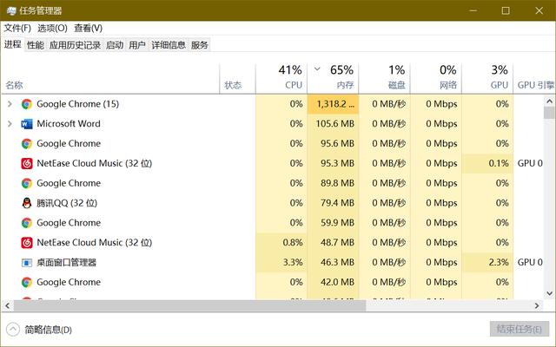Collapse to 简略信息 view using the arrow
This screenshot has height=347, width=556.
(13, 329)
